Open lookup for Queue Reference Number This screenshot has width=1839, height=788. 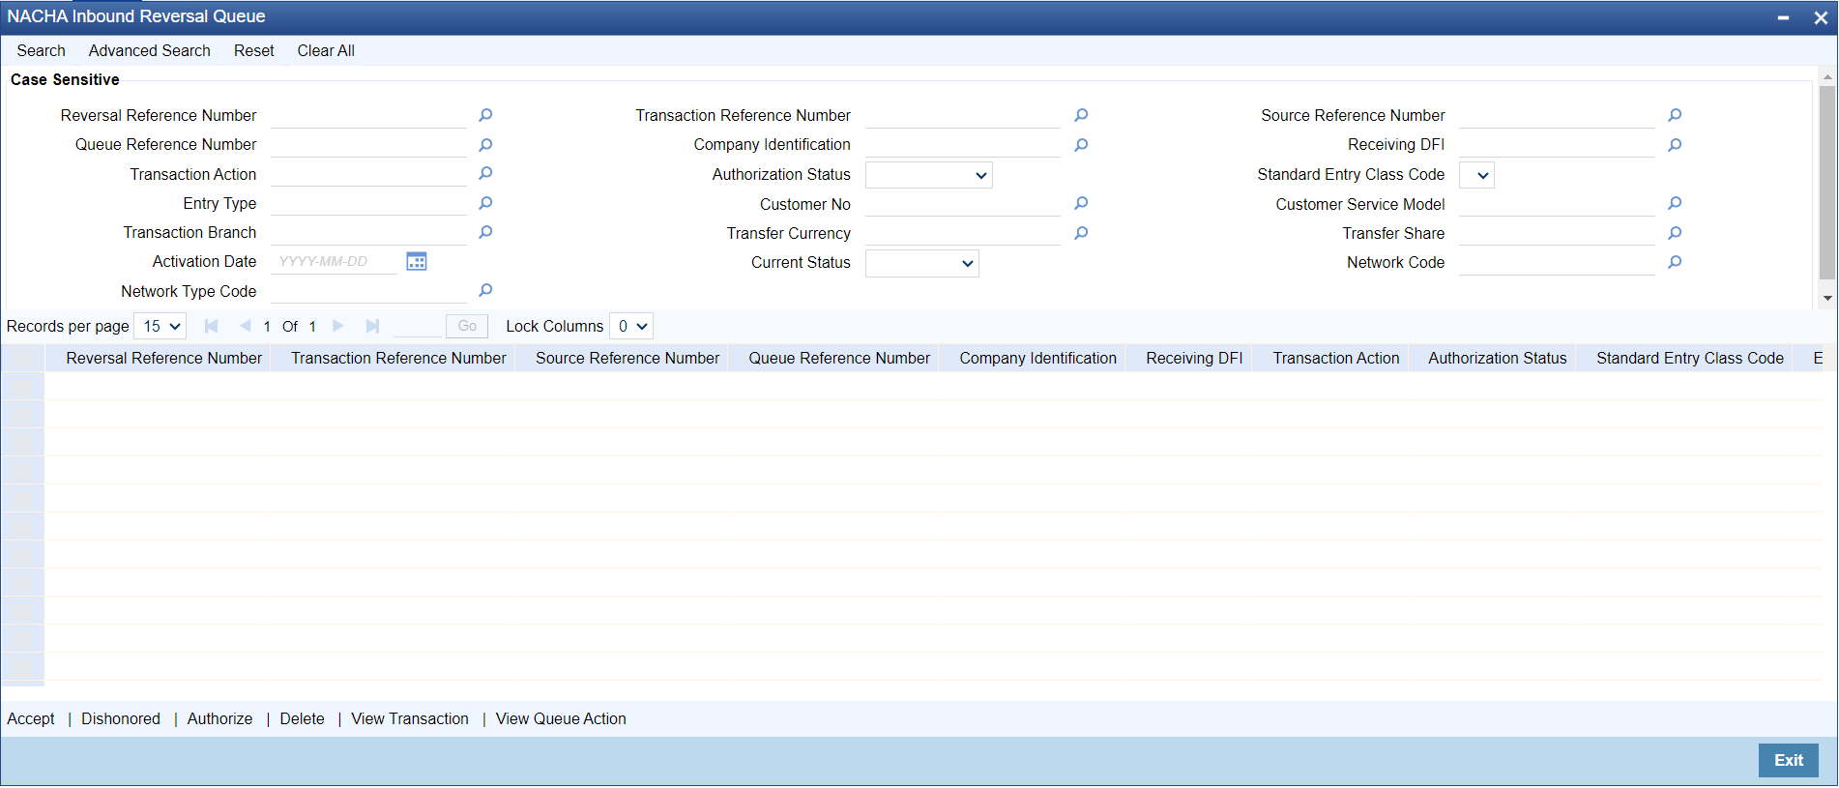pyautogui.click(x=485, y=145)
